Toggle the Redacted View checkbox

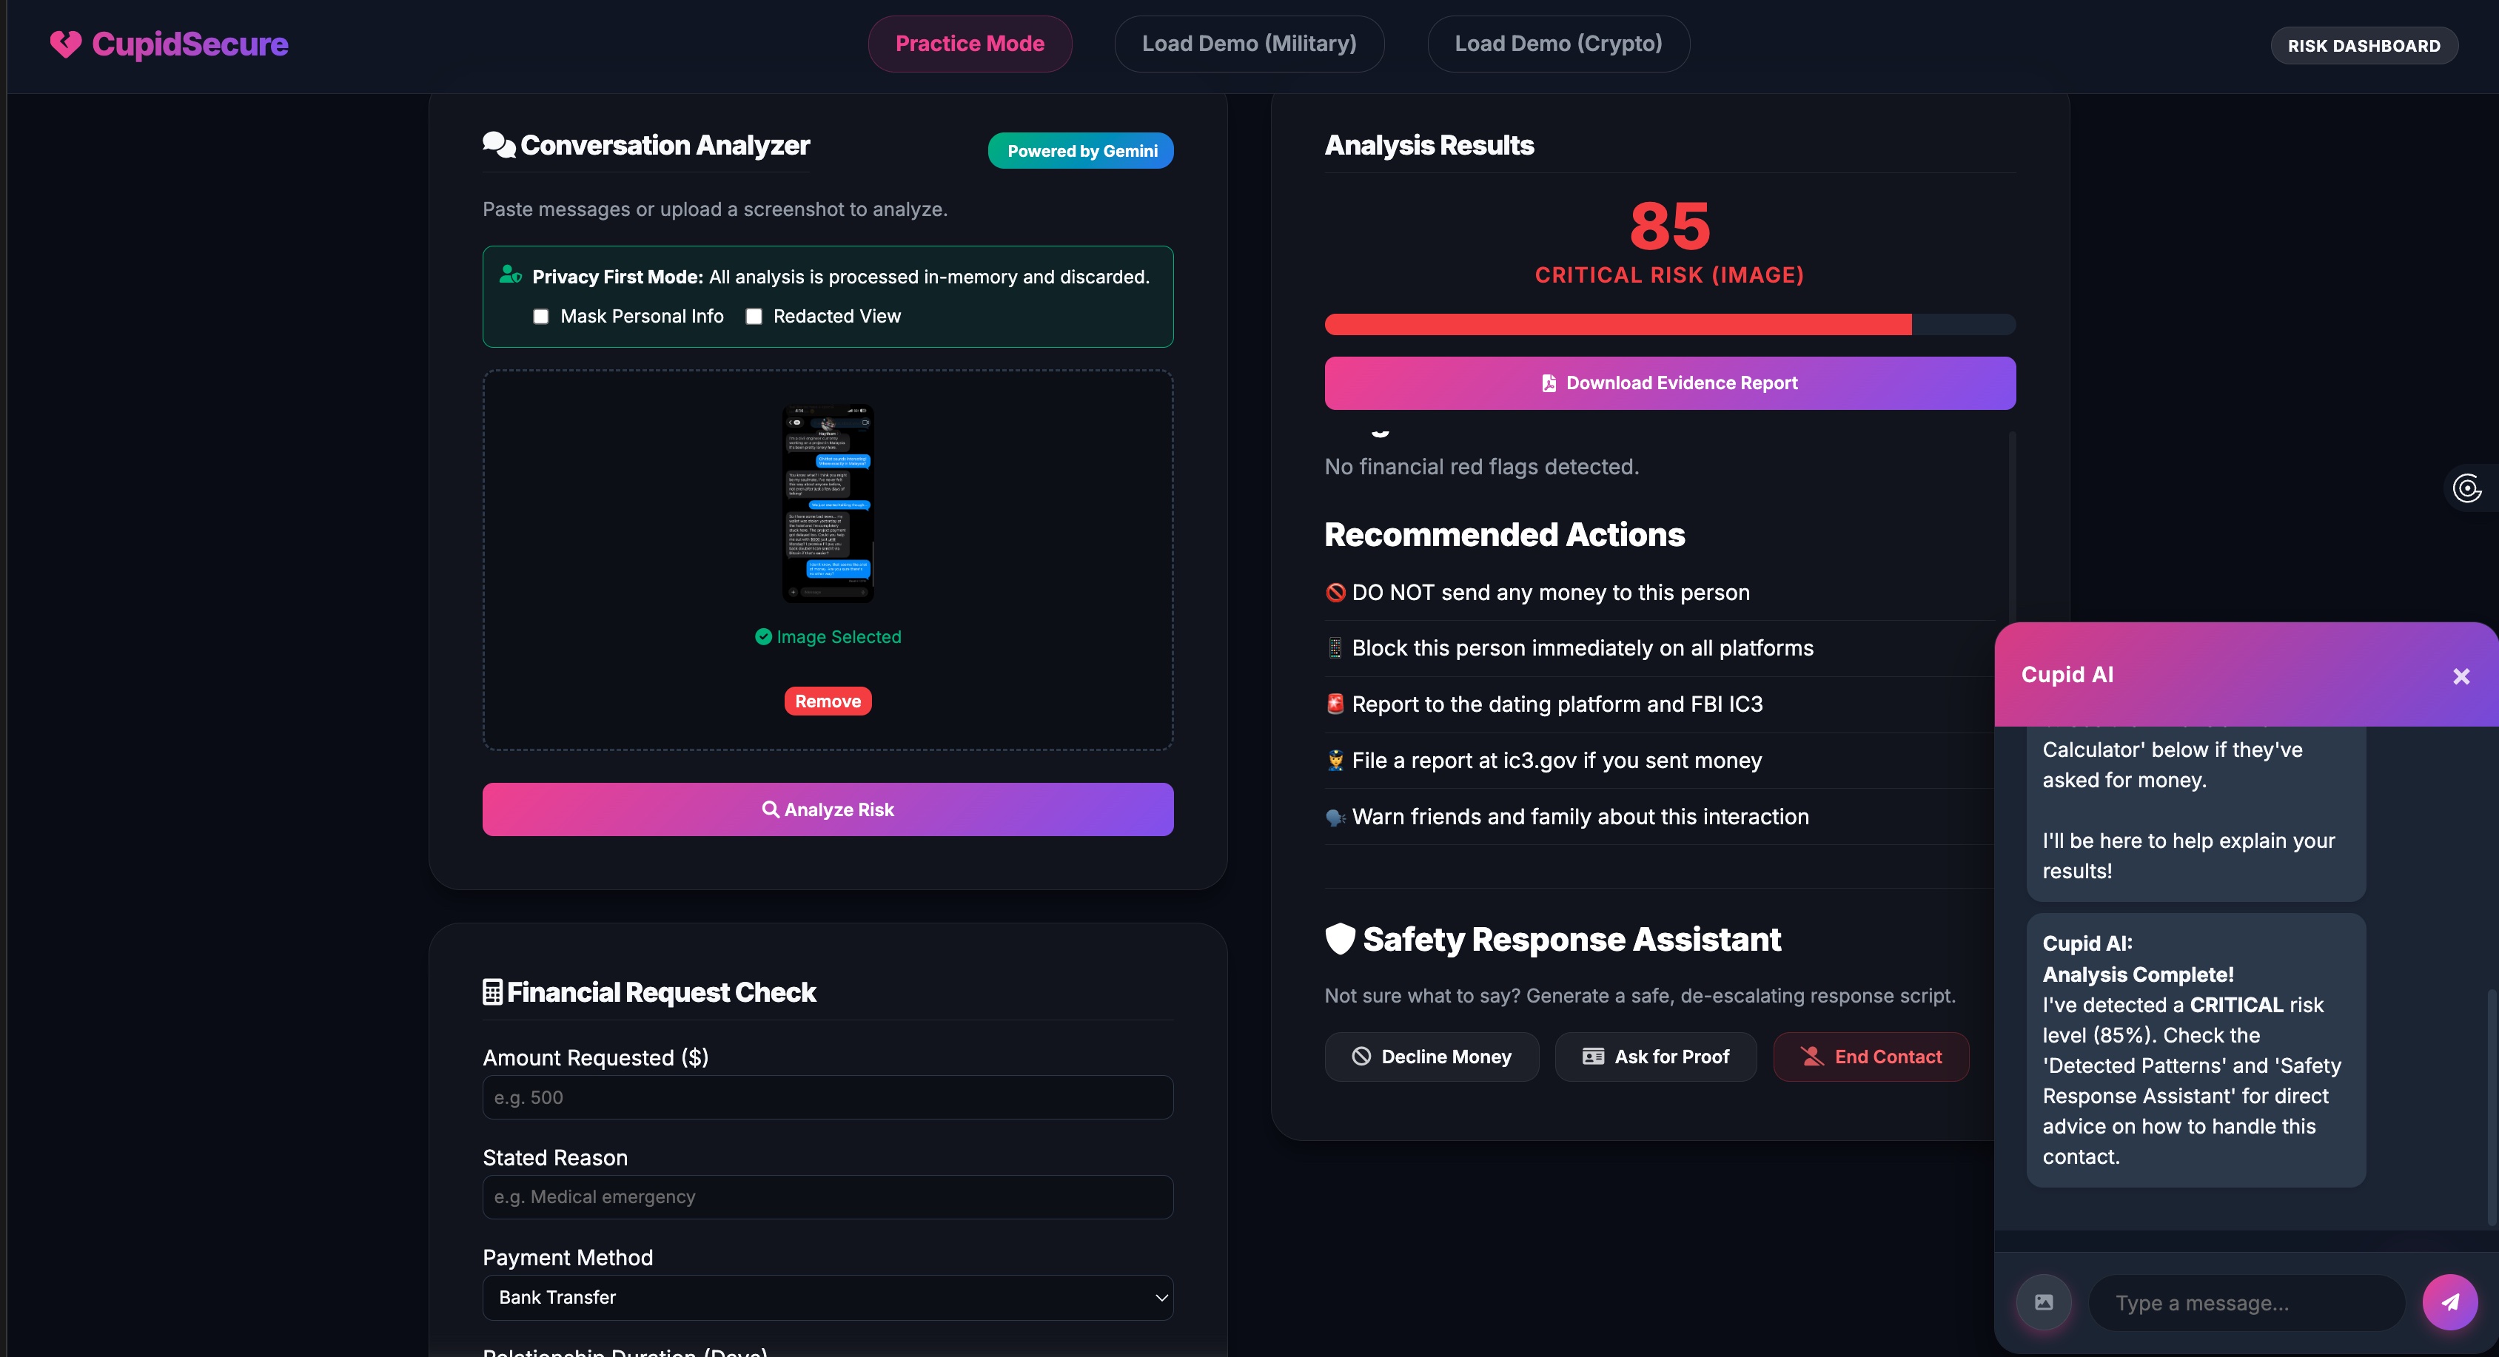click(754, 316)
